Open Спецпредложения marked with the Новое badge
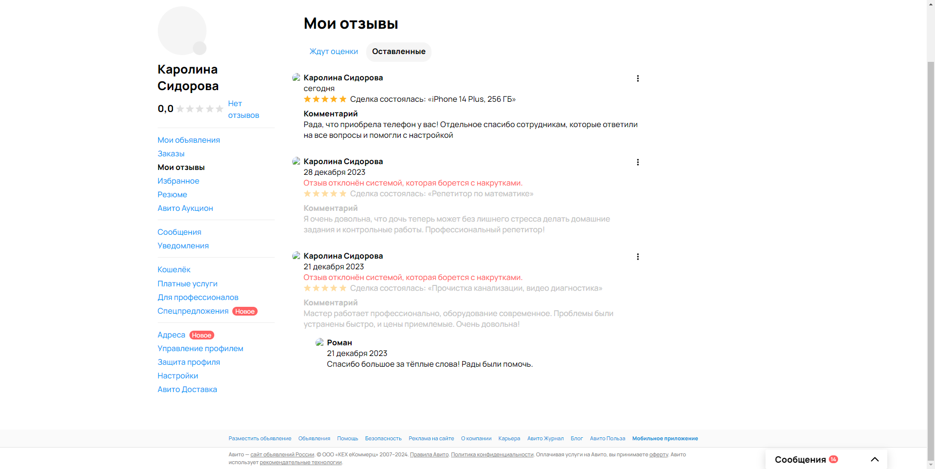The image size is (935, 469). click(x=193, y=311)
